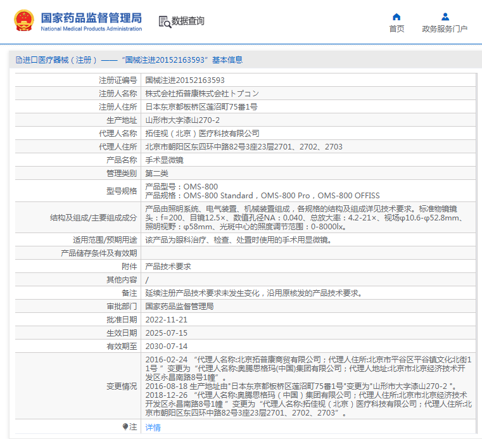482x439 pixels.
Task: Click the 国家药品监督管理局 site title
Action: [x=91, y=18]
